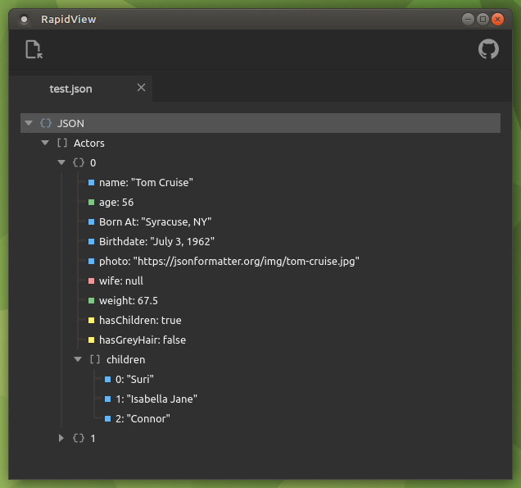Select the 0: "Suri" row
Image resolution: width=521 pixels, height=488 pixels.
coord(134,379)
